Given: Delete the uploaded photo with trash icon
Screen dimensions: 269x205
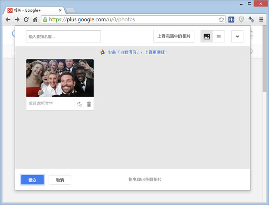Looking at the screenshot, I should click(x=89, y=104).
